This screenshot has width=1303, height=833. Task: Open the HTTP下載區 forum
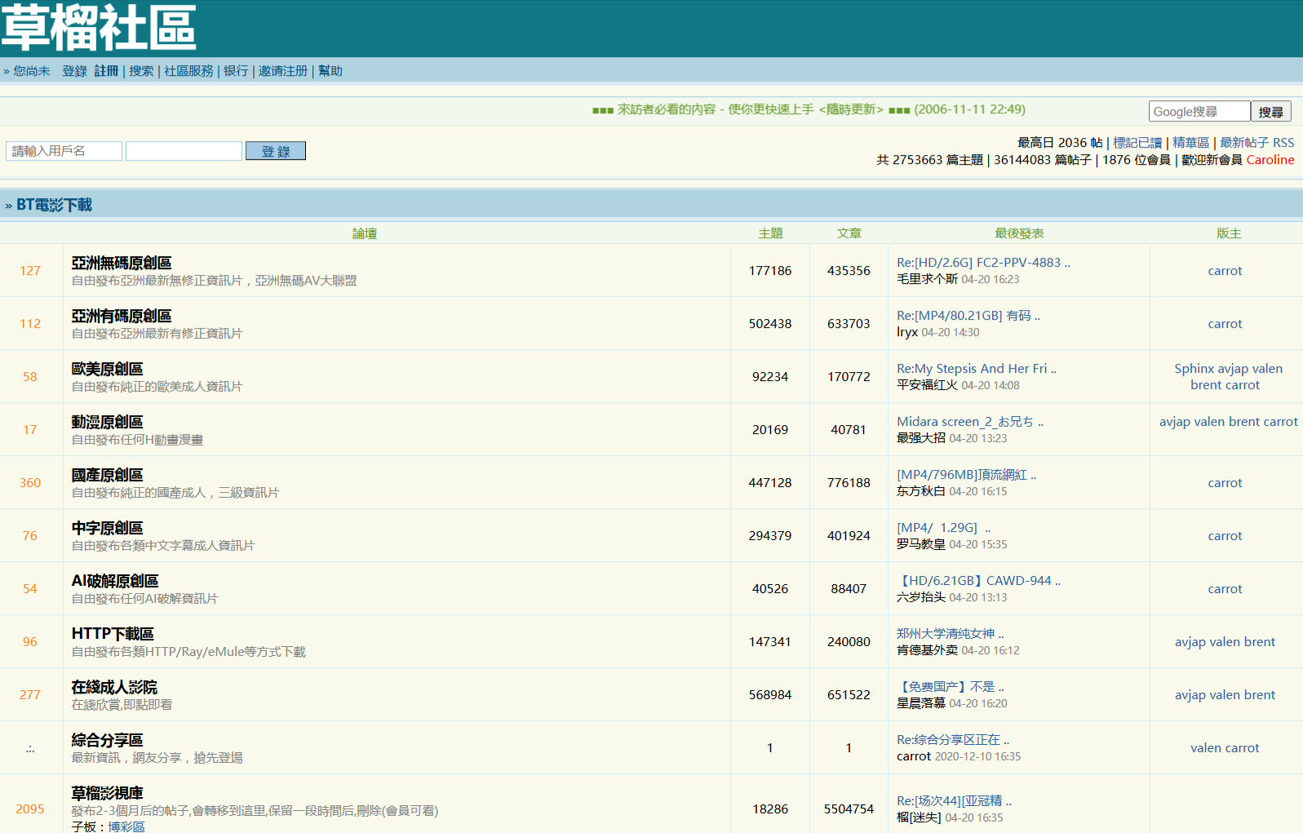pyautogui.click(x=113, y=634)
